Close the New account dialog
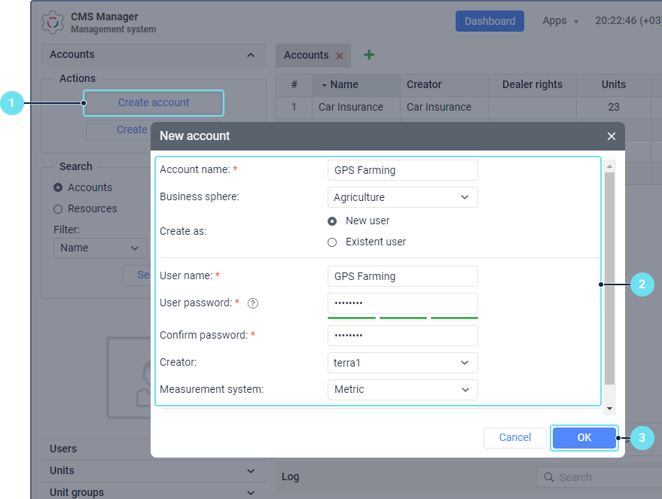The image size is (662, 499). click(x=611, y=136)
